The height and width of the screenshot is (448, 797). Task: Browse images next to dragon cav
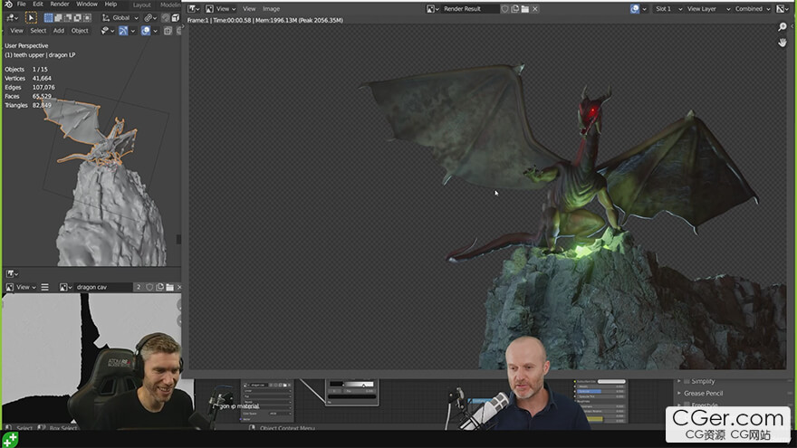click(x=65, y=287)
